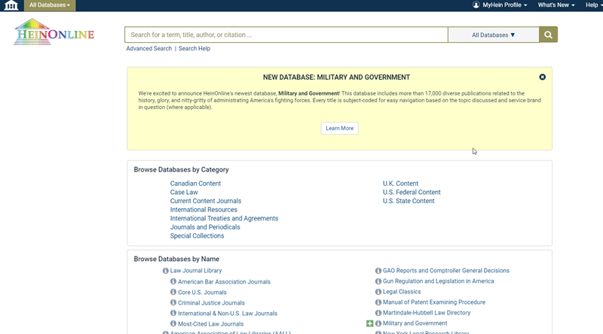Open the What's New dropdown menu
Viewport: 603px width, 334px height.
click(x=556, y=5)
